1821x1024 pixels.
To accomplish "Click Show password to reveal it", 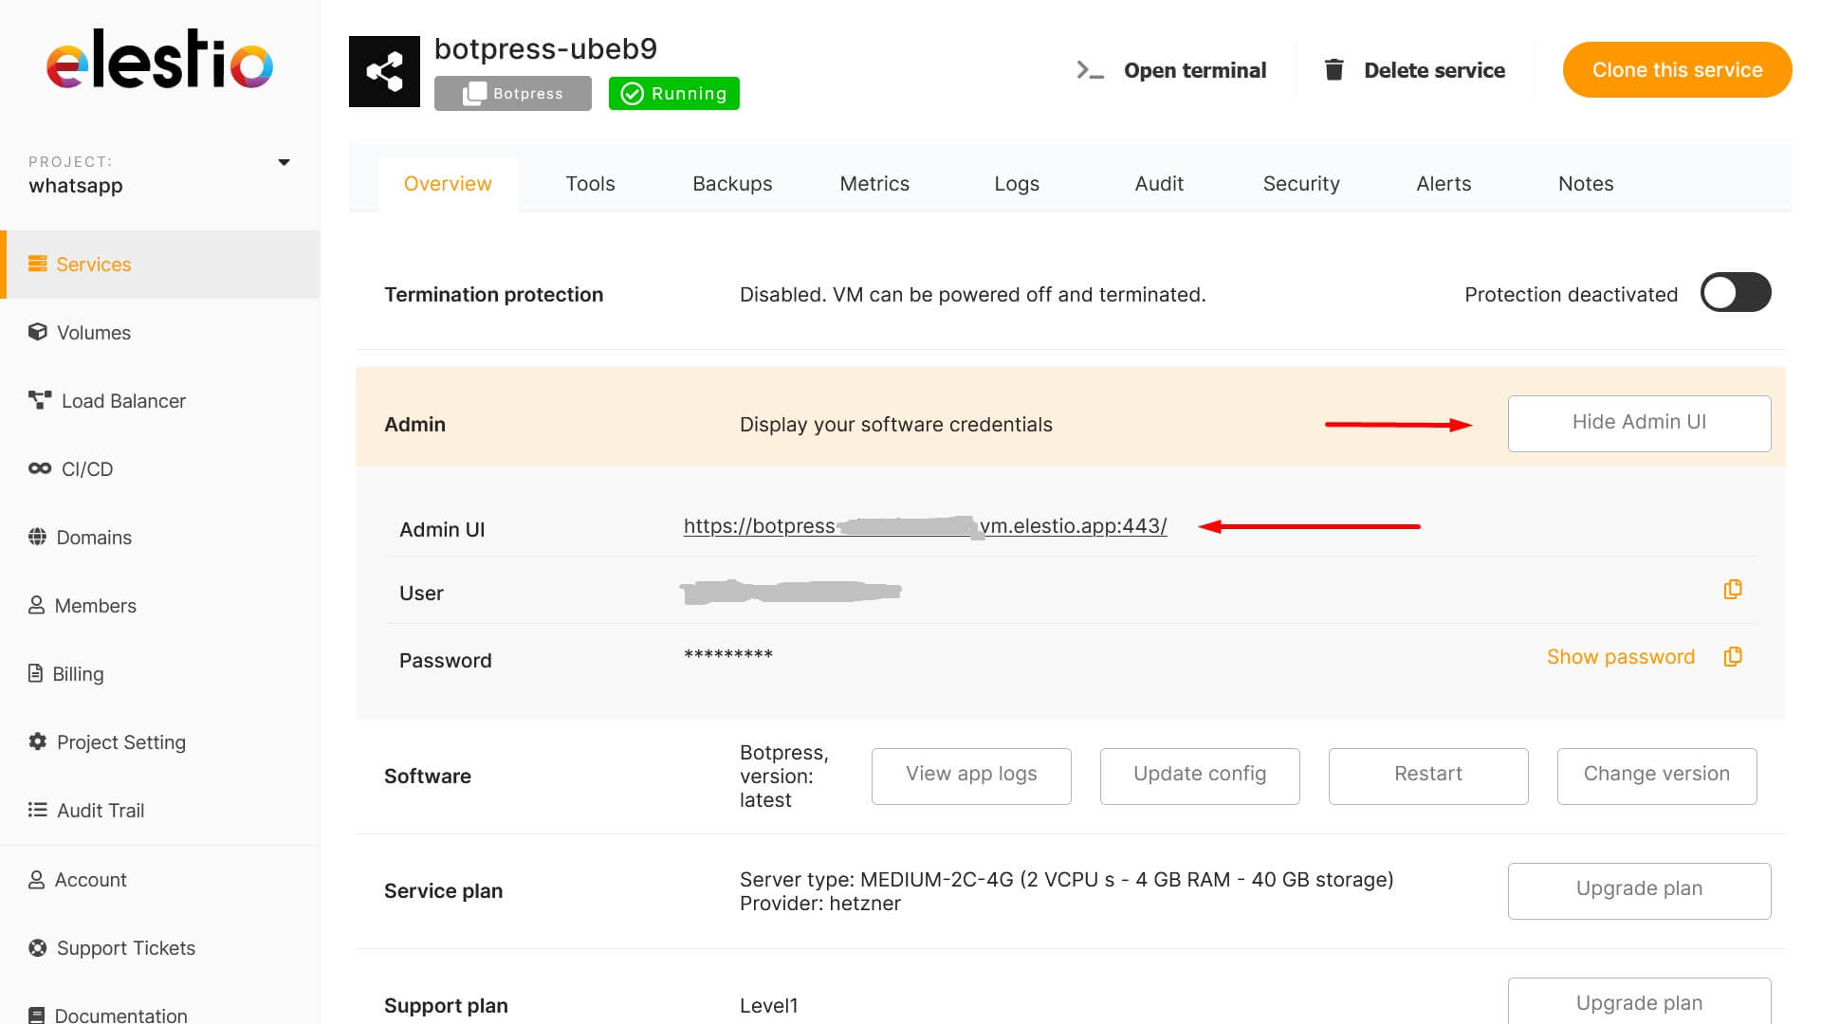I will point(1620,657).
